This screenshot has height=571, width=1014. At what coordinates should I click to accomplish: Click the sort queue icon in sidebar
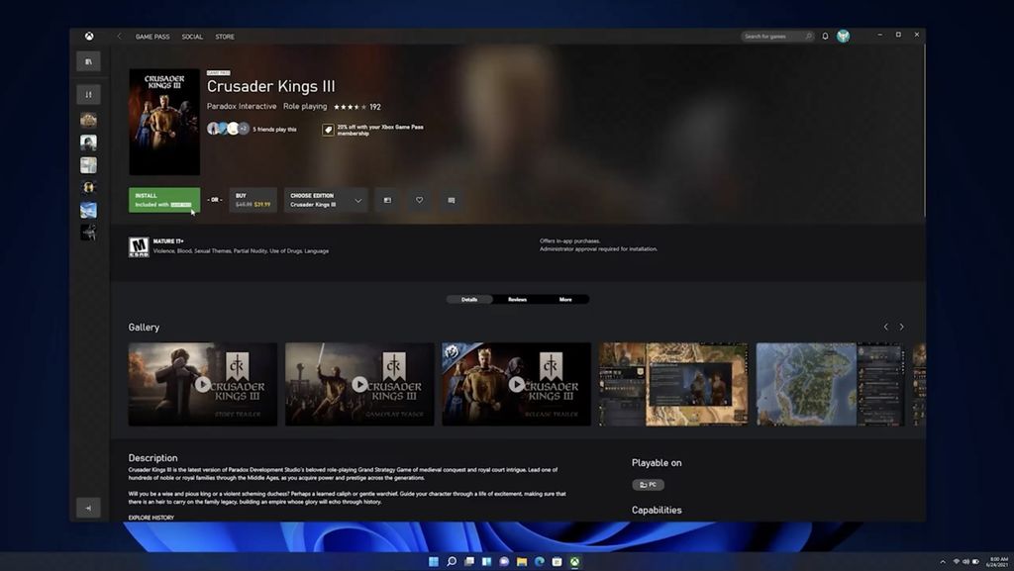click(88, 95)
